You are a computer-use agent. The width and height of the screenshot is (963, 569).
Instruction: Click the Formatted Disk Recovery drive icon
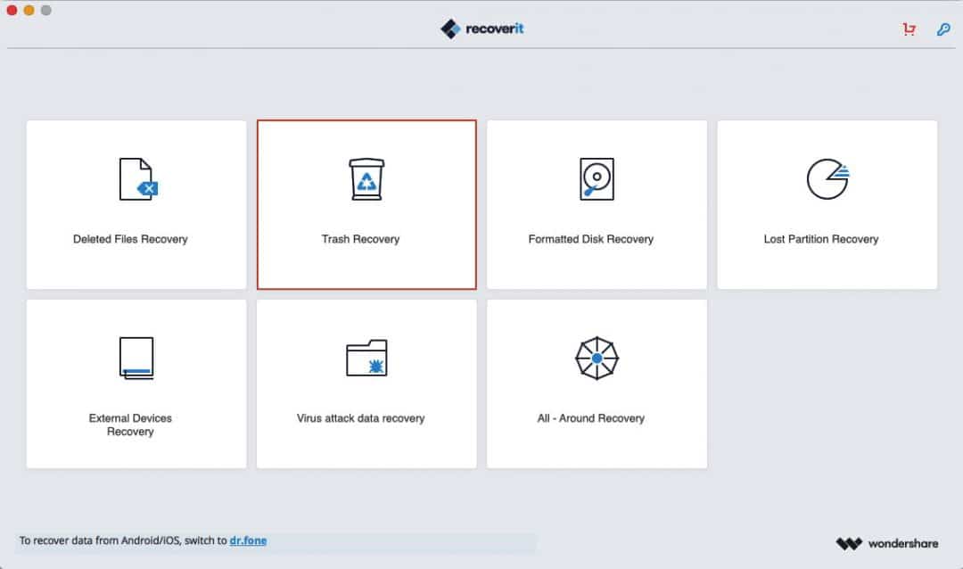click(x=597, y=178)
